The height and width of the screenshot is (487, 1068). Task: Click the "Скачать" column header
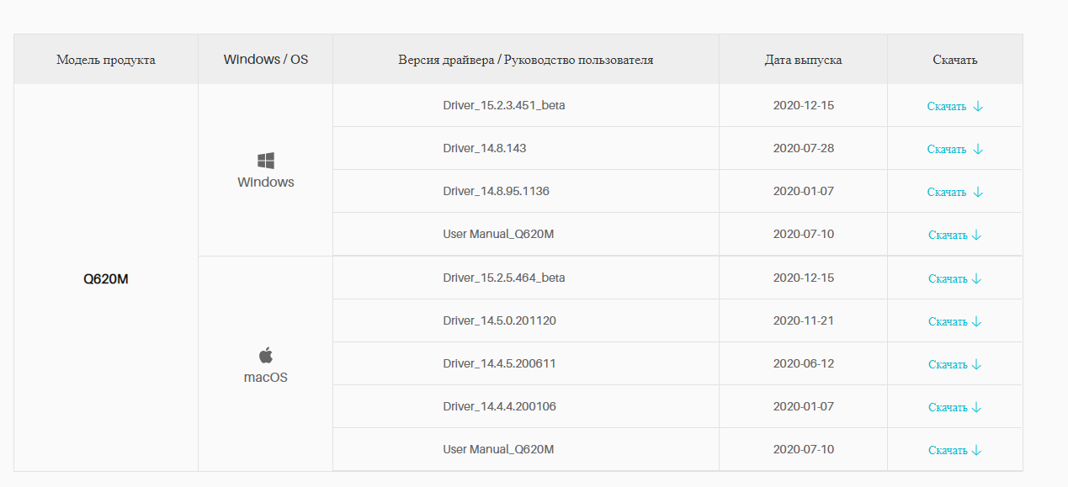[x=954, y=60]
